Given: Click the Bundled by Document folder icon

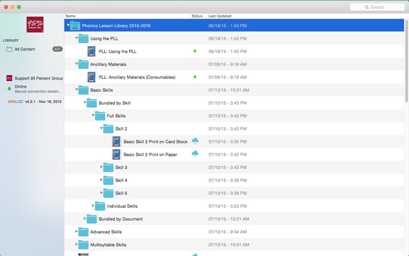Looking at the screenshot, I should coord(92,219).
